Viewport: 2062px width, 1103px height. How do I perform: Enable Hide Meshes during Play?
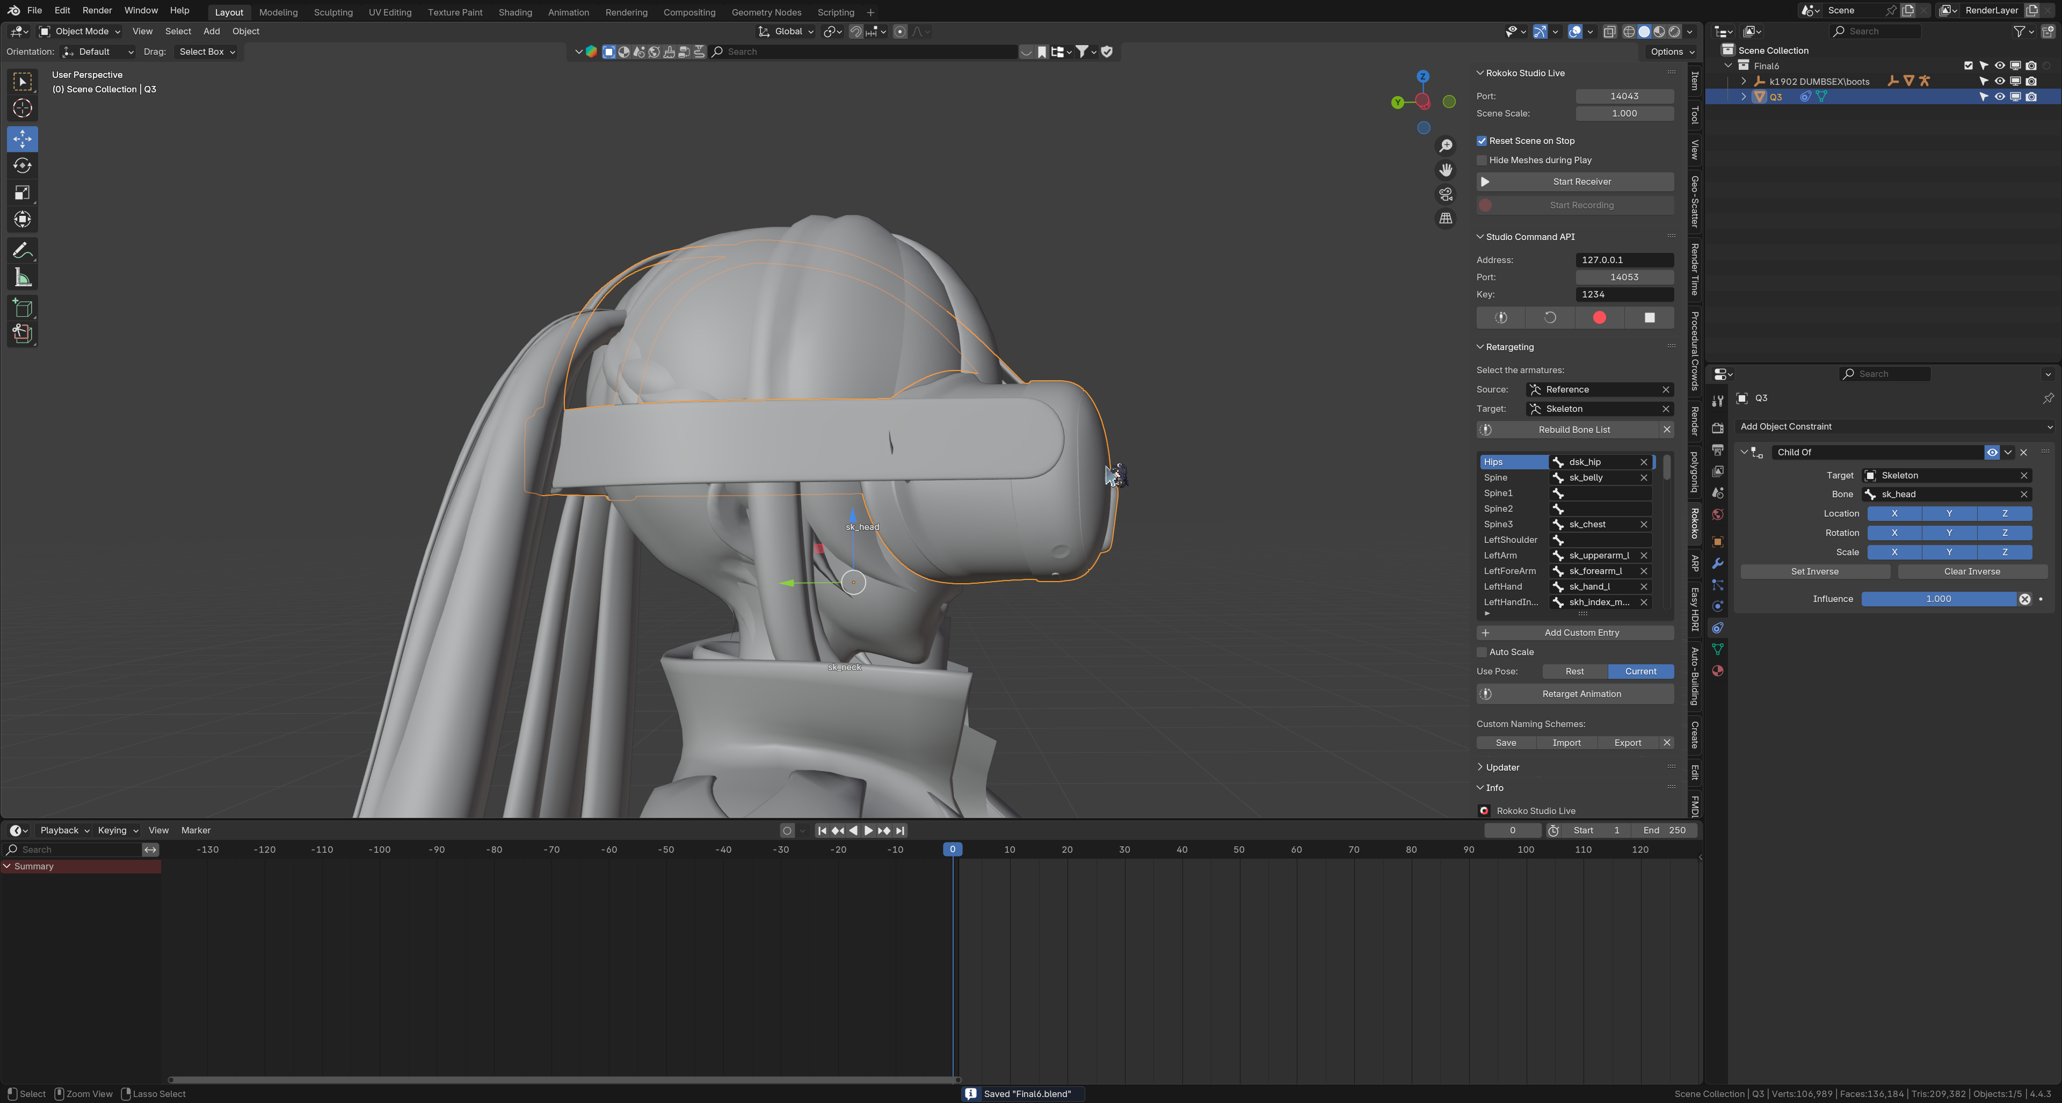click(x=1482, y=160)
